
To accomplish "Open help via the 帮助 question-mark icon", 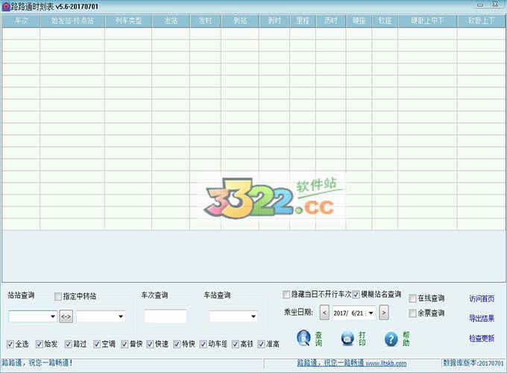I will click(x=391, y=339).
